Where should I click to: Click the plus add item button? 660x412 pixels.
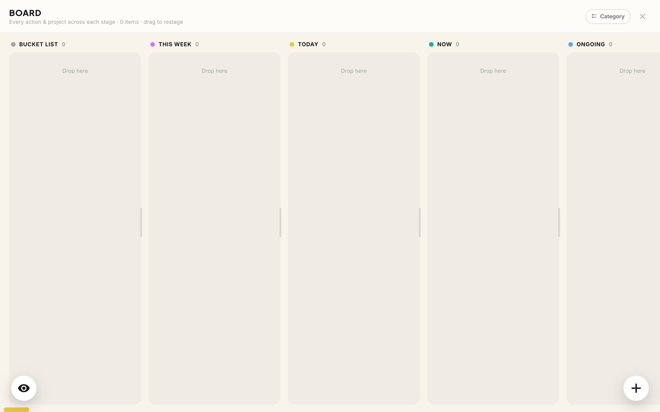point(636,388)
